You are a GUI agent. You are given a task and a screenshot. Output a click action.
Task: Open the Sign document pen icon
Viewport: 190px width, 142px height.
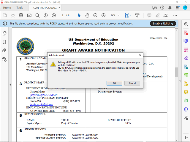click(x=166, y=15)
